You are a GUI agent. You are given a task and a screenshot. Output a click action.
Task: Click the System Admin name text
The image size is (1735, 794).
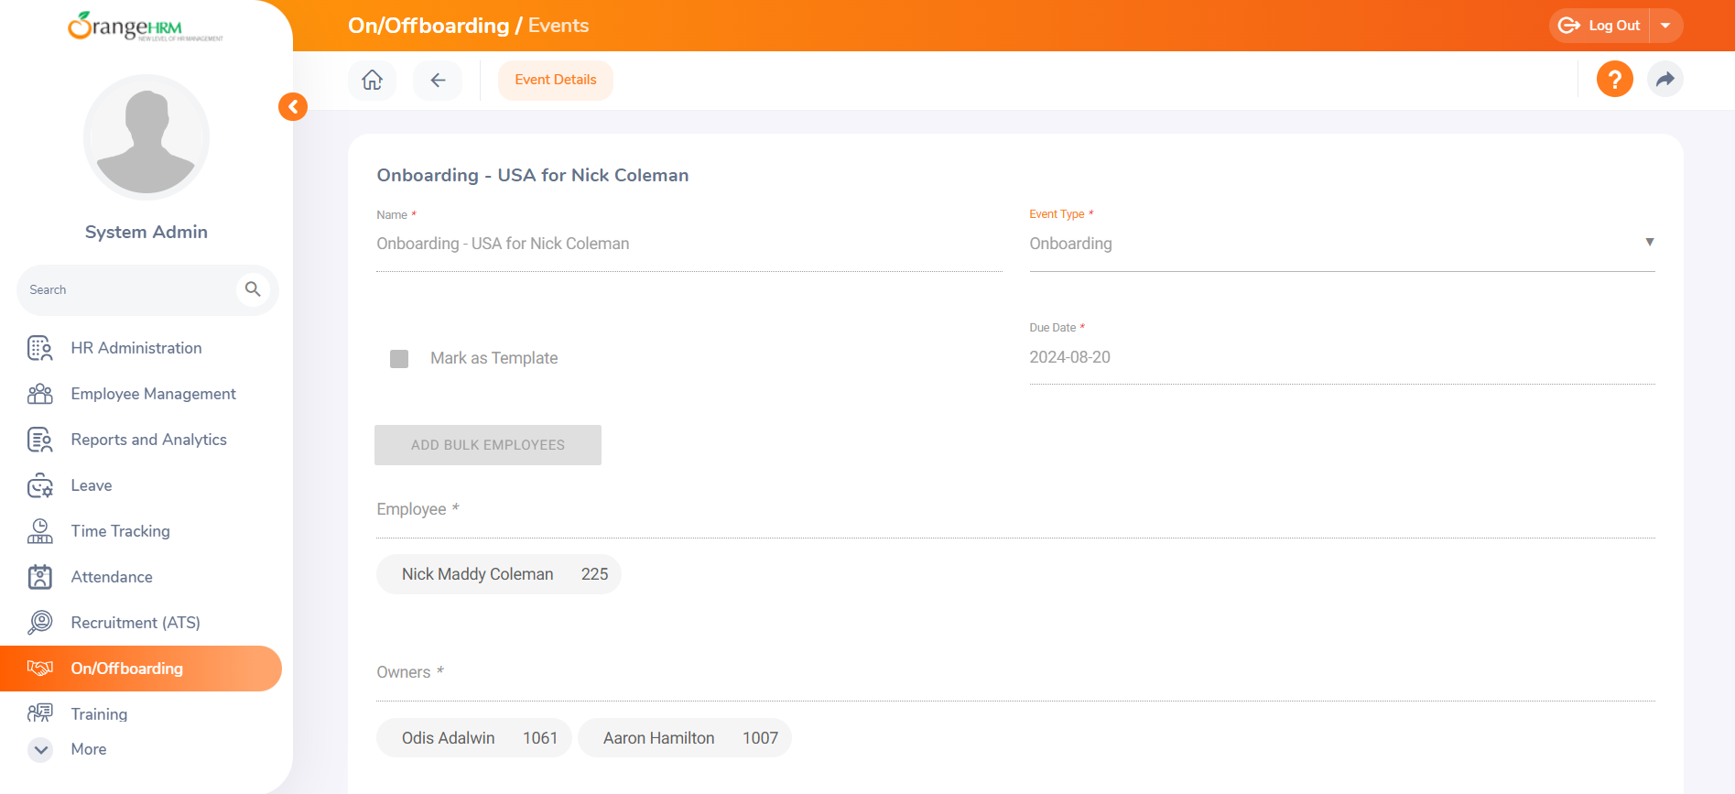click(x=146, y=232)
